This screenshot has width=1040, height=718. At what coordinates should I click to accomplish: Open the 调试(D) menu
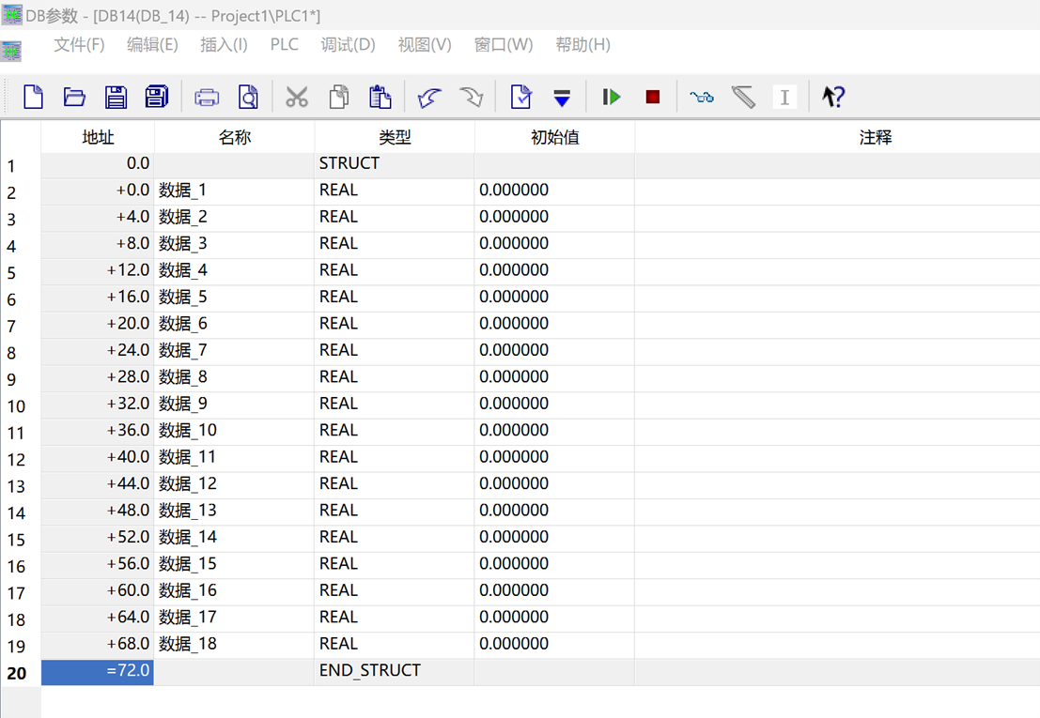tap(349, 44)
